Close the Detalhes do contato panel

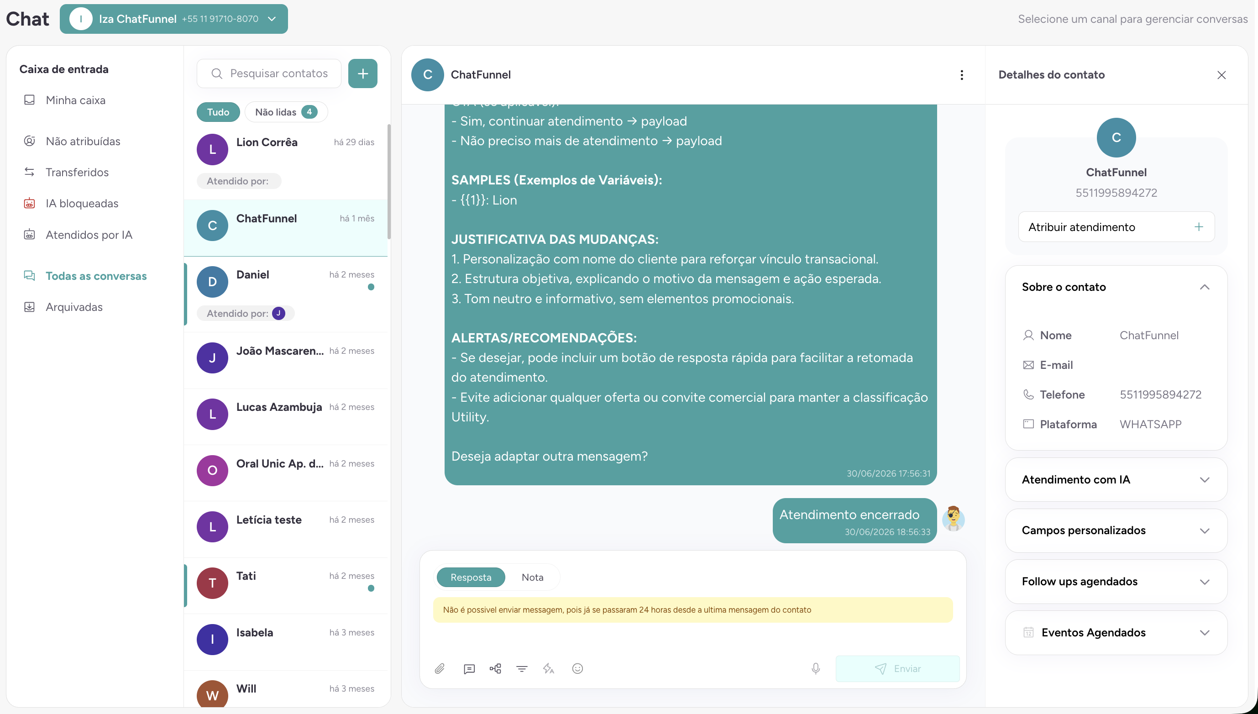pos(1221,74)
